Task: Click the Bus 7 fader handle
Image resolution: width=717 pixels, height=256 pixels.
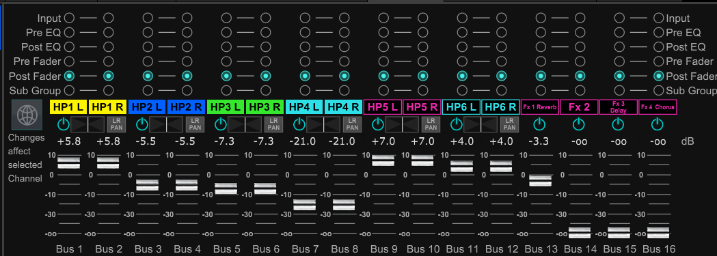Action: tap(305, 205)
